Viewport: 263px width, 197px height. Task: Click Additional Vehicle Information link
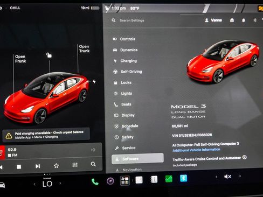pos(196,150)
